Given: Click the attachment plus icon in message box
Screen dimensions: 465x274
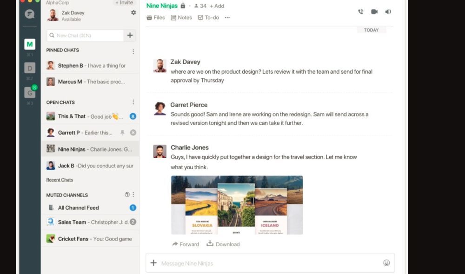Looking at the screenshot, I should point(153,263).
